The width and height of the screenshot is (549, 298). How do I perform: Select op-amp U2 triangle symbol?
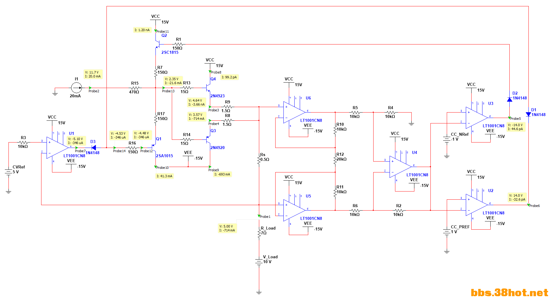pyautogui.click(x=477, y=205)
